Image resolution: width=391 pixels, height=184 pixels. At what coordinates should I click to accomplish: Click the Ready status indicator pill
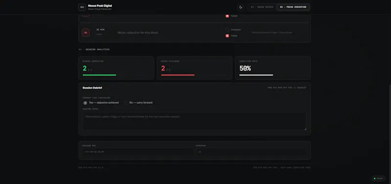pyautogui.click(x=378, y=178)
